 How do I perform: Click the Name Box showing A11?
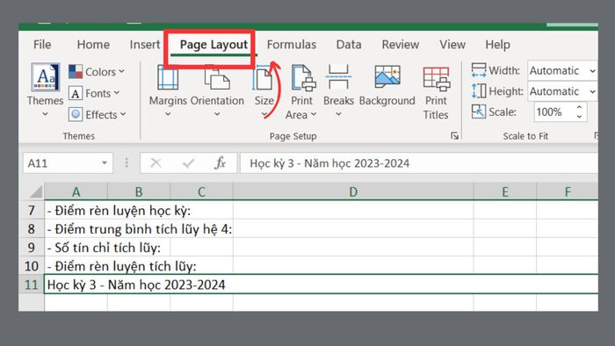[x=68, y=162]
